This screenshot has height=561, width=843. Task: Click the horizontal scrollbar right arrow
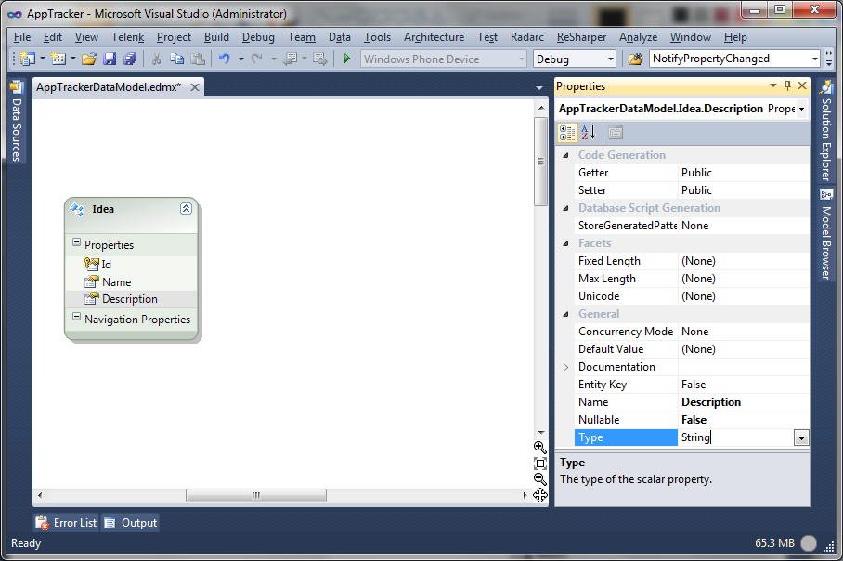click(525, 495)
